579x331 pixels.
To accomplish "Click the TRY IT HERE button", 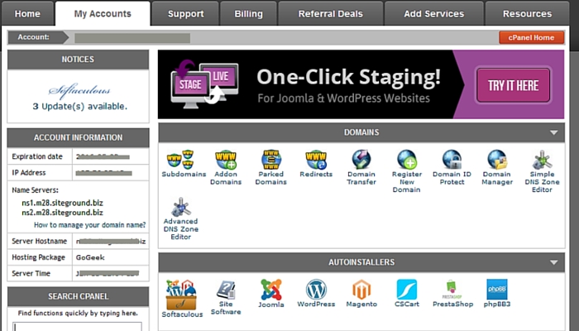I will pos(514,85).
